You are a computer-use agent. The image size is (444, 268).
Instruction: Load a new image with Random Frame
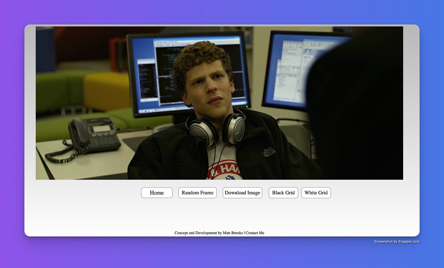tap(198, 193)
